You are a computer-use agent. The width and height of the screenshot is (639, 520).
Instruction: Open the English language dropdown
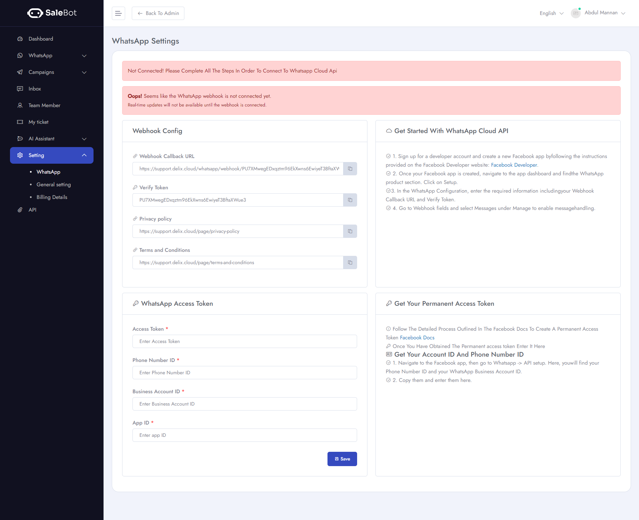pos(551,13)
